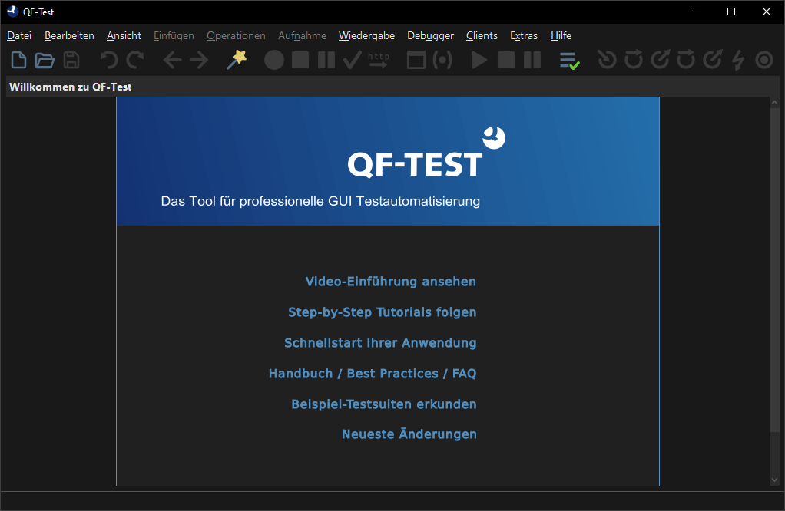Screen dimensions: 785x511
Task: Open the run-log list icon with green check
Action: (570, 61)
